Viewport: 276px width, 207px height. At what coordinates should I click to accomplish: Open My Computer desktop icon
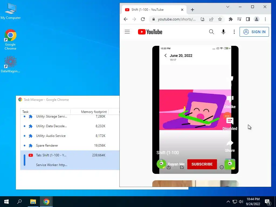11,11
